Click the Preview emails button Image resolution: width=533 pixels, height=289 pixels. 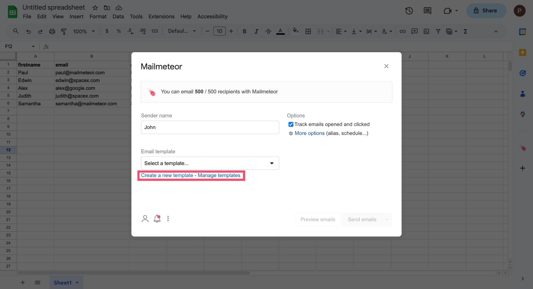pos(318,219)
